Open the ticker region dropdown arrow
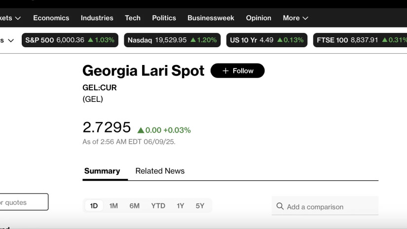 (x=11, y=40)
